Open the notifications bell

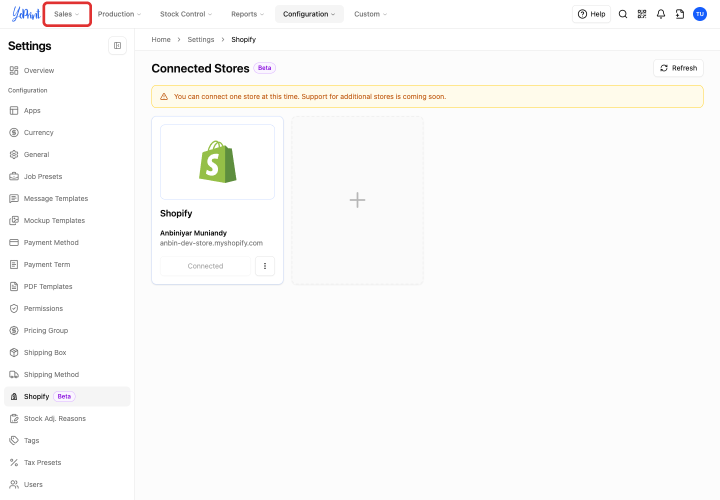pyautogui.click(x=661, y=14)
